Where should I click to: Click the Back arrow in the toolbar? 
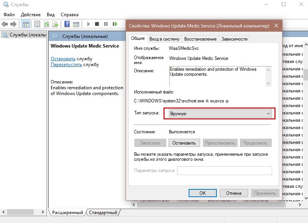[x=5, y=24]
